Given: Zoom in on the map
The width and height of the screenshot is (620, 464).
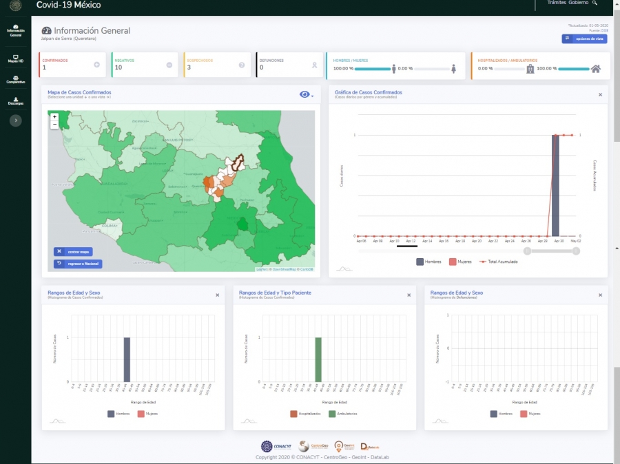Looking at the screenshot, I should (54, 117).
